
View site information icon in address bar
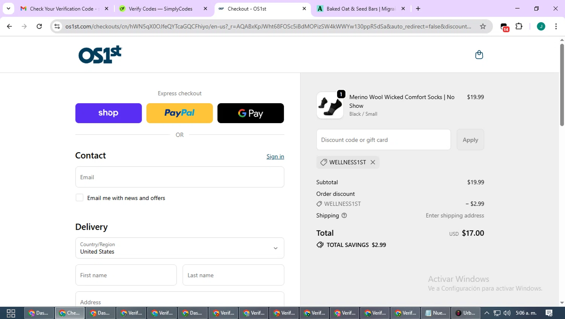click(x=57, y=26)
